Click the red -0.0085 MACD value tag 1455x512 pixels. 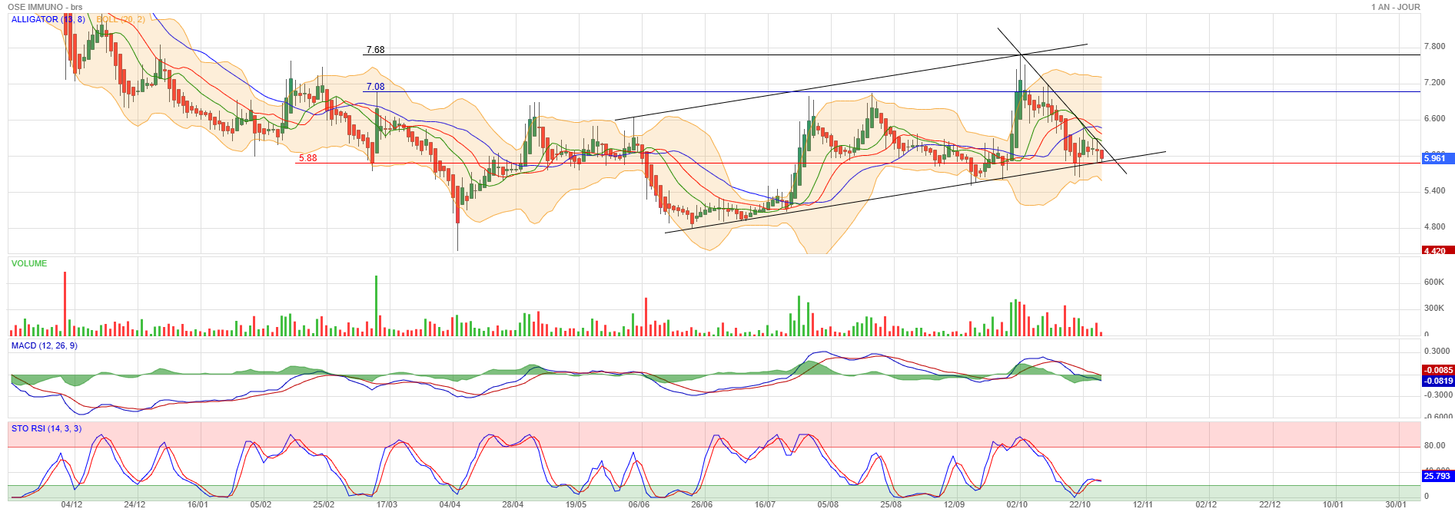1437,370
